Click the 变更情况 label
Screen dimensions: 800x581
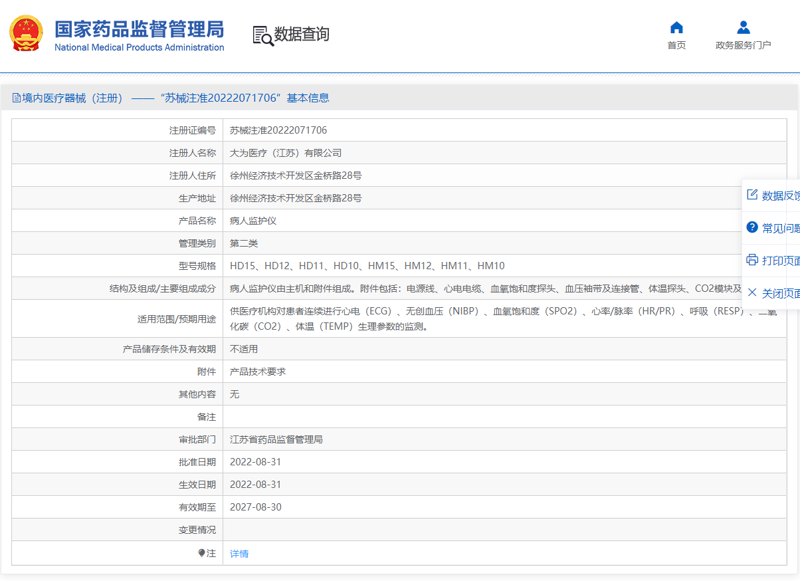pyautogui.click(x=197, y=530)
